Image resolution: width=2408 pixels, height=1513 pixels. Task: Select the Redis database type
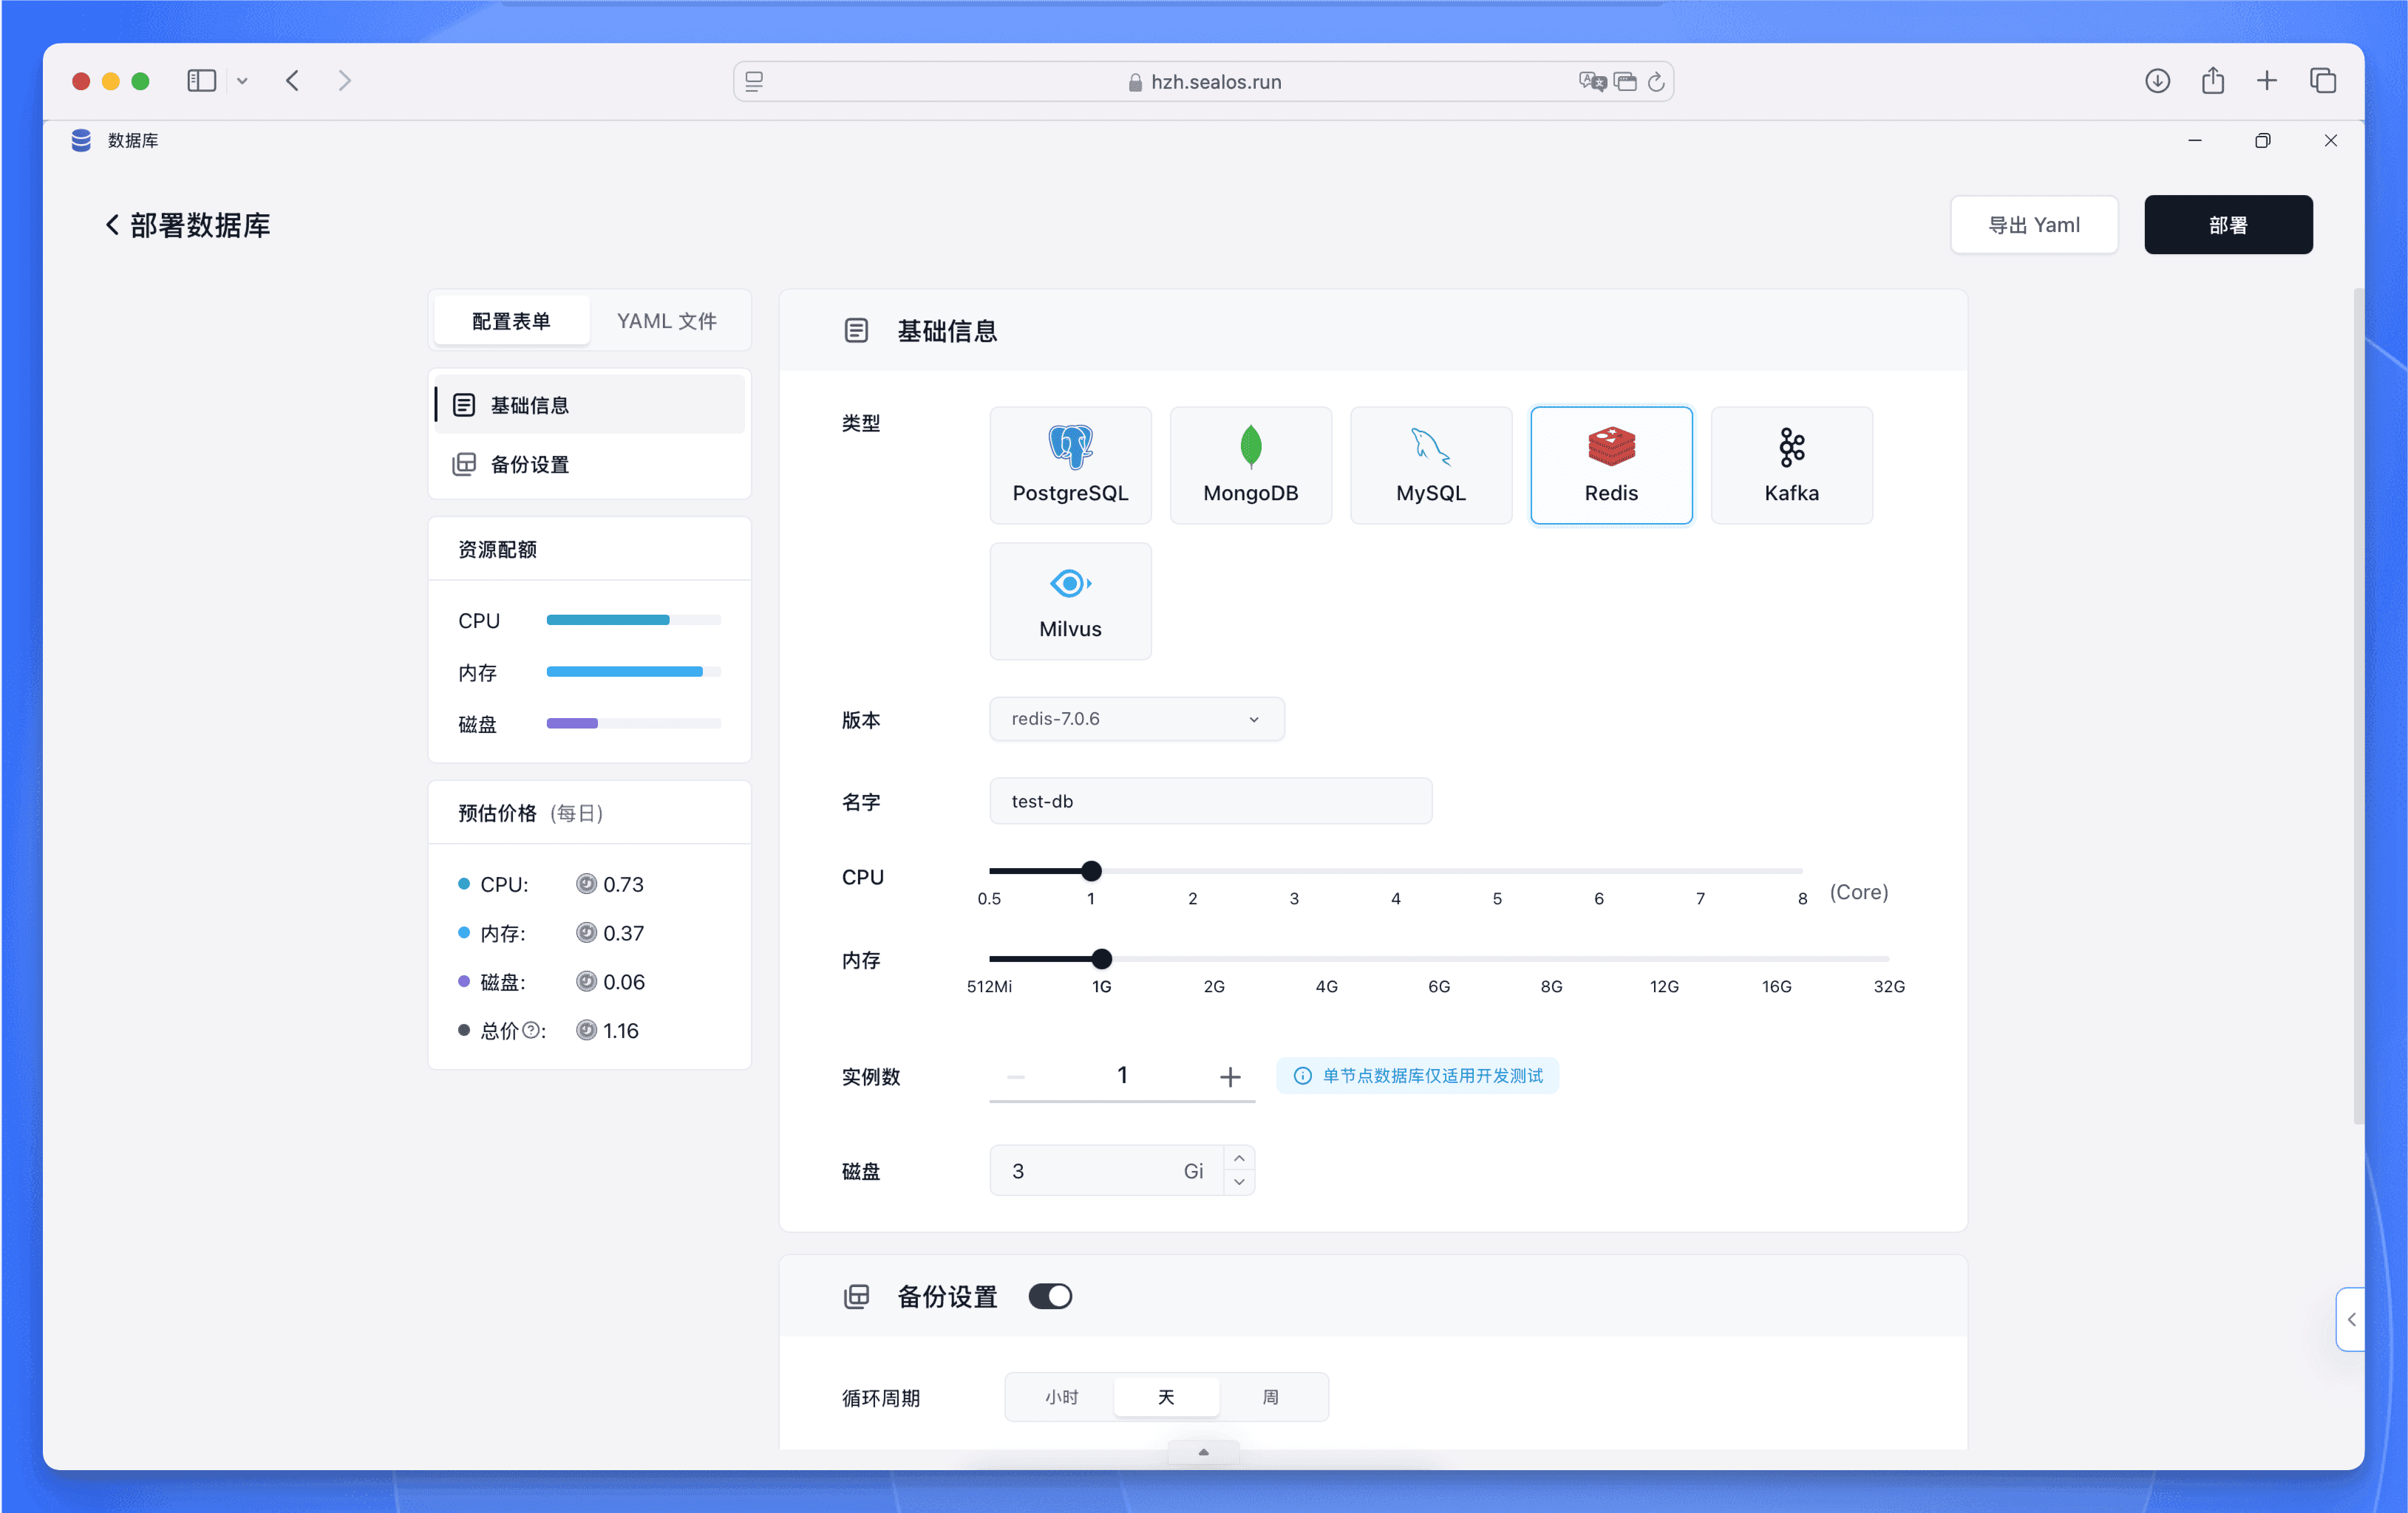tap(1611, 465)
